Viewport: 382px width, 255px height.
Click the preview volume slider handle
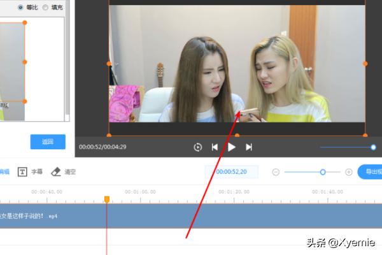(373, 147)
